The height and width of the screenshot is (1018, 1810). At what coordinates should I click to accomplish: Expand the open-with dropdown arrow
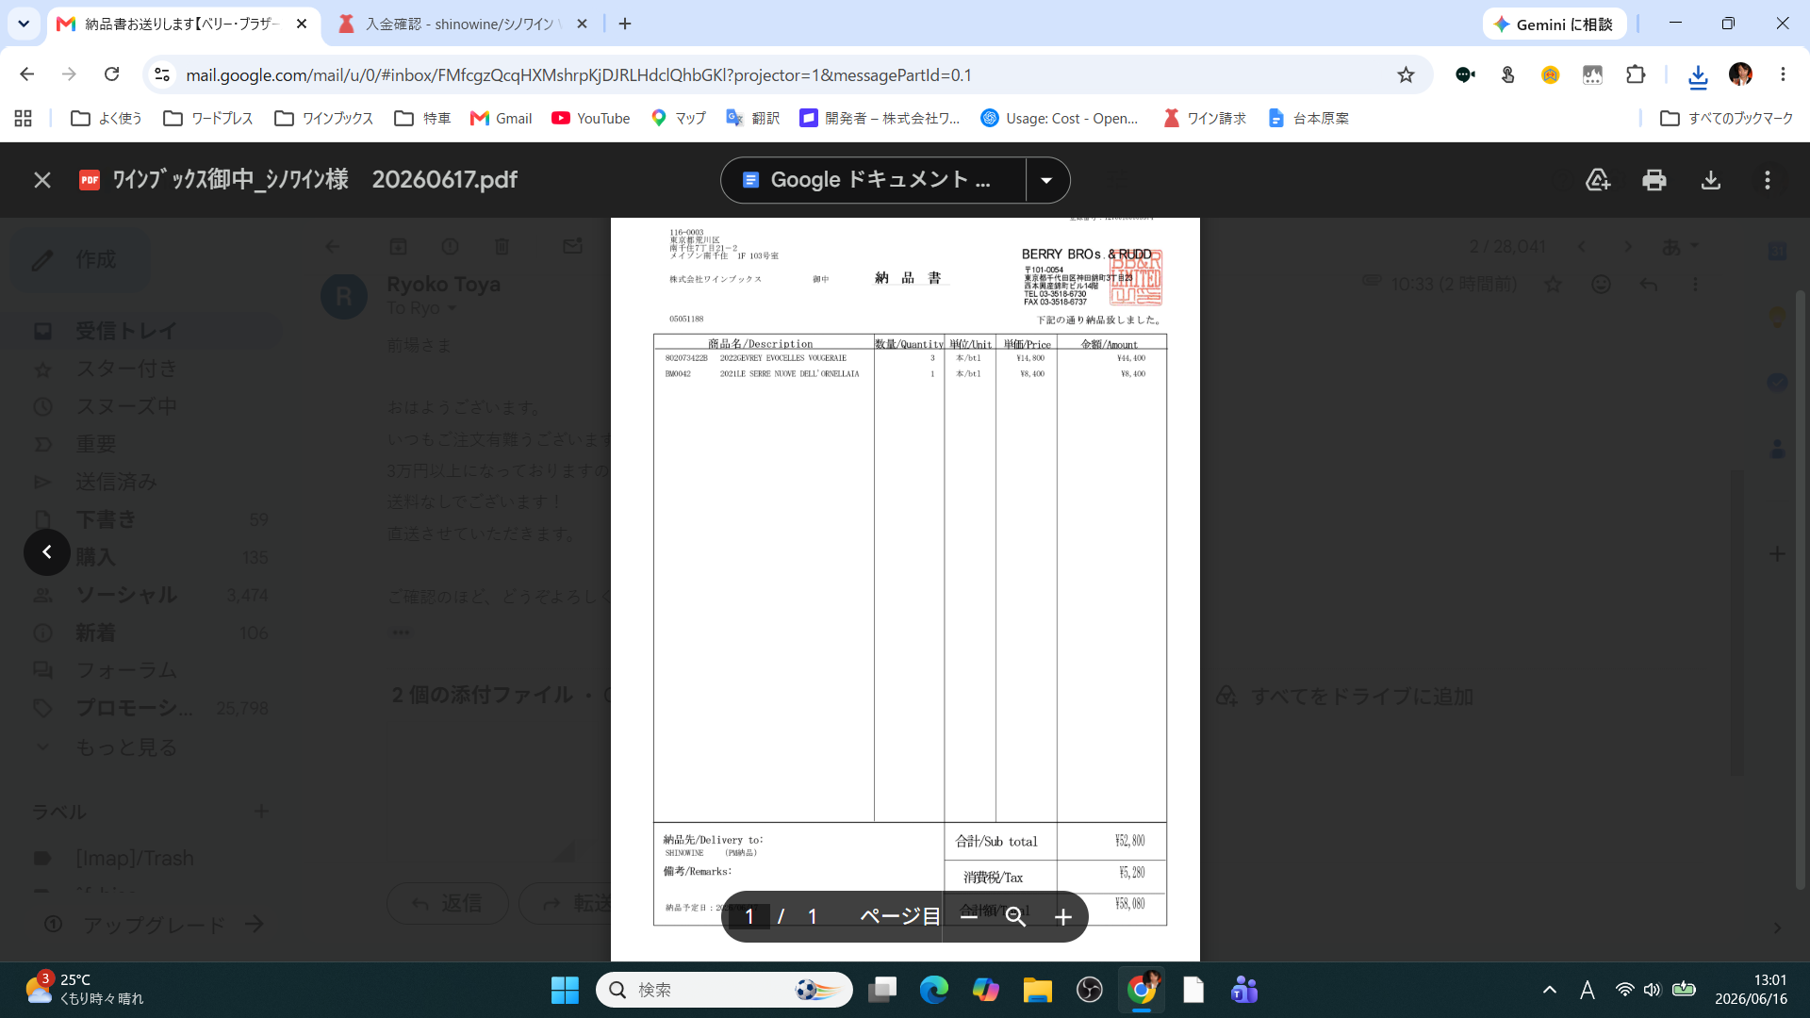(x=1046, y=180)
